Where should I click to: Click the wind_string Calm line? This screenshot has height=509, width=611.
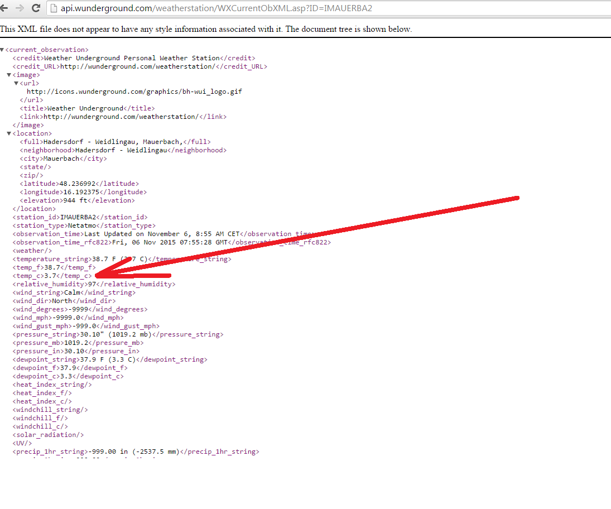coord(74,292)
